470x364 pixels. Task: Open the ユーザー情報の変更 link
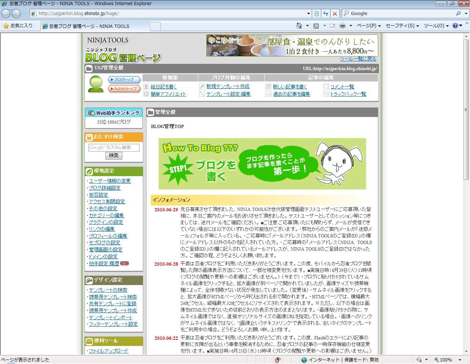[x=110, y=181]
